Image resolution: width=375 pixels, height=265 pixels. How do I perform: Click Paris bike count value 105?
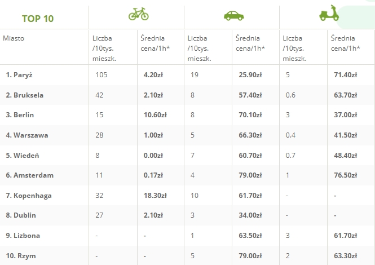(x=102, y=74)
